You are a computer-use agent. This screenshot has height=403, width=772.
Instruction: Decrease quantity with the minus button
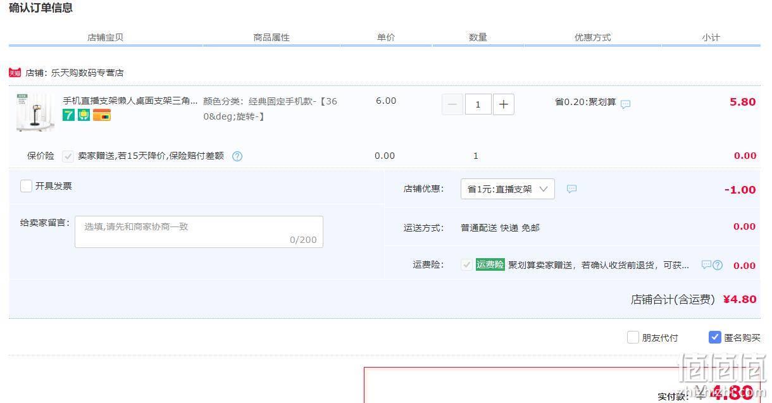452,104
